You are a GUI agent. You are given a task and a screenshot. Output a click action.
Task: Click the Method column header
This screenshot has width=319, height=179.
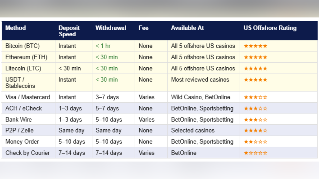coord(16,28)
